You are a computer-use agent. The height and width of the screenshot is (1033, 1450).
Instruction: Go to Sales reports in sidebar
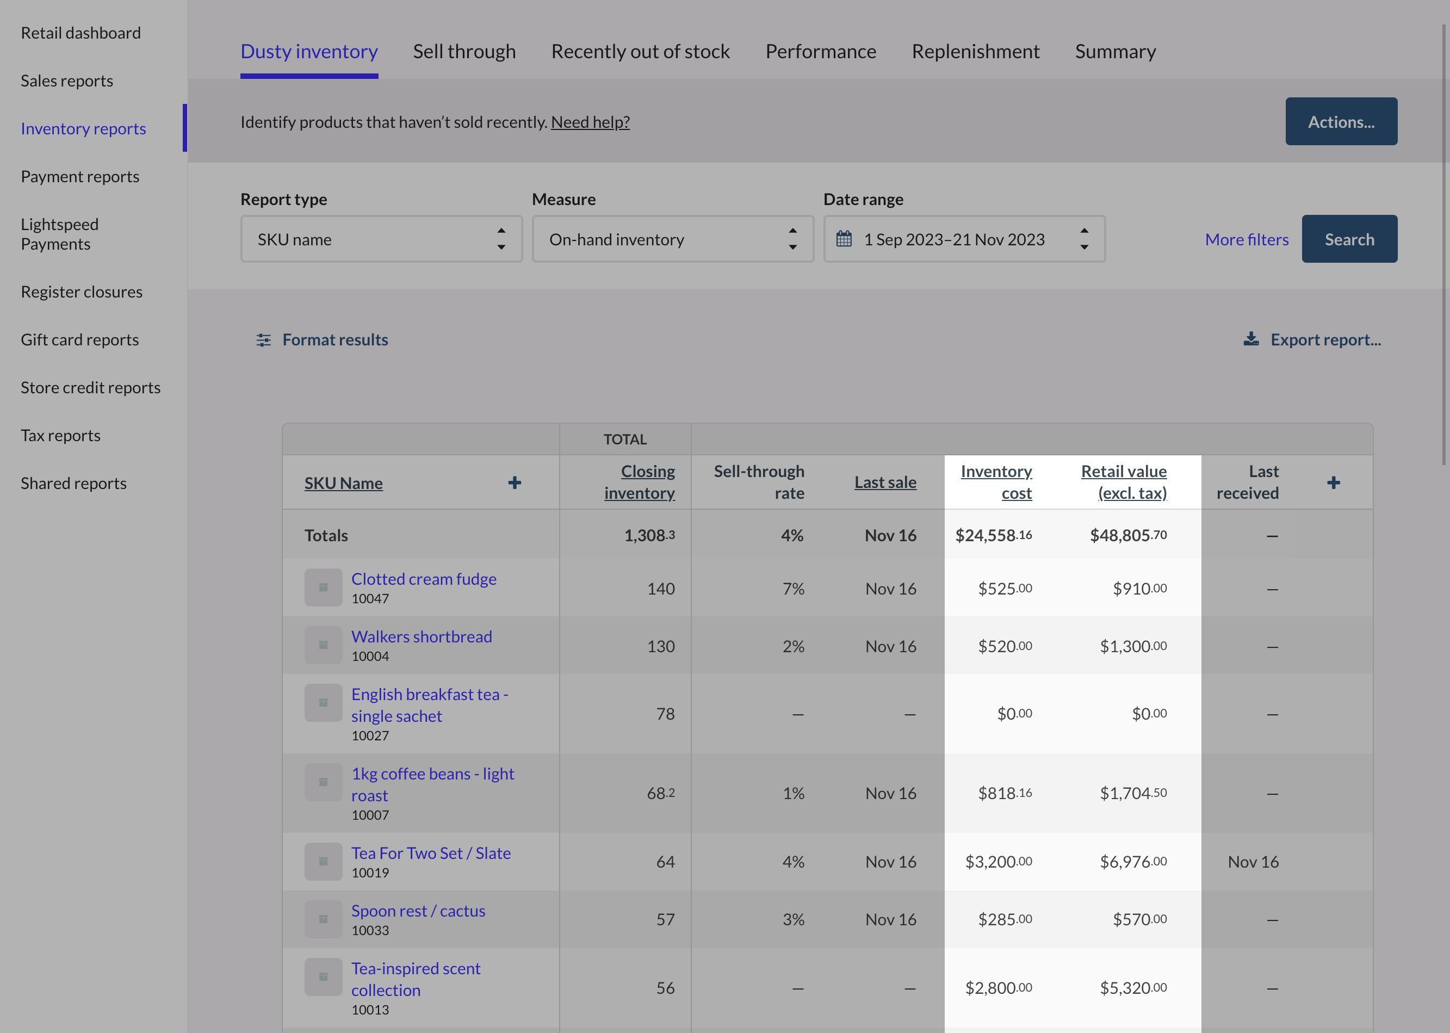point(67,81)
